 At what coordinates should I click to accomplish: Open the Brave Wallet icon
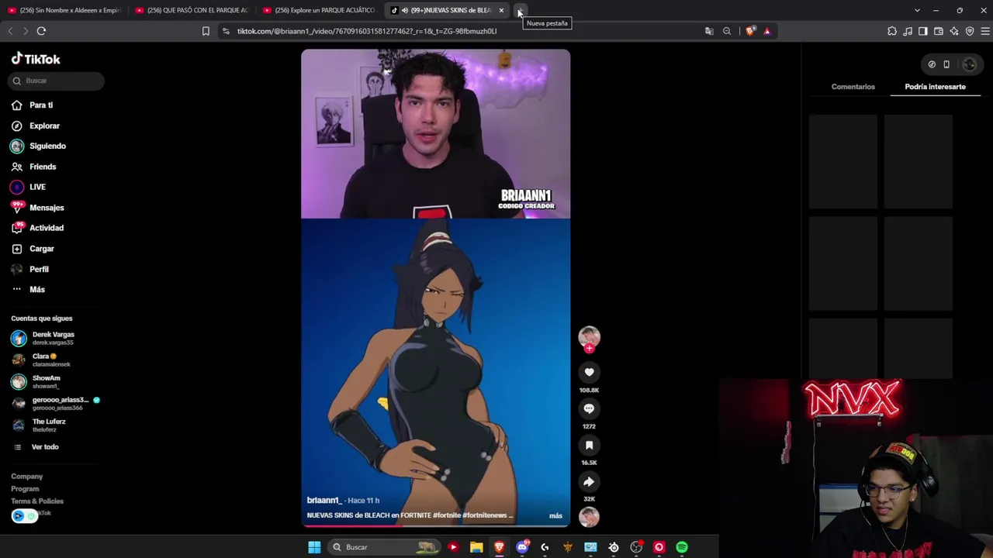(939, 31)
